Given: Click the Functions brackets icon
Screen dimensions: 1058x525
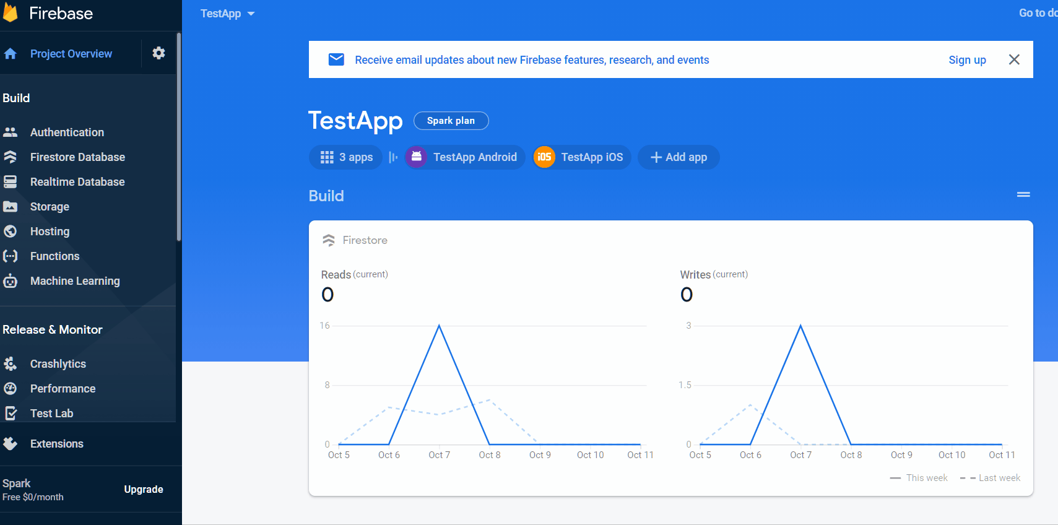Looking at the screenshot, I should click(x=10, y=256).
